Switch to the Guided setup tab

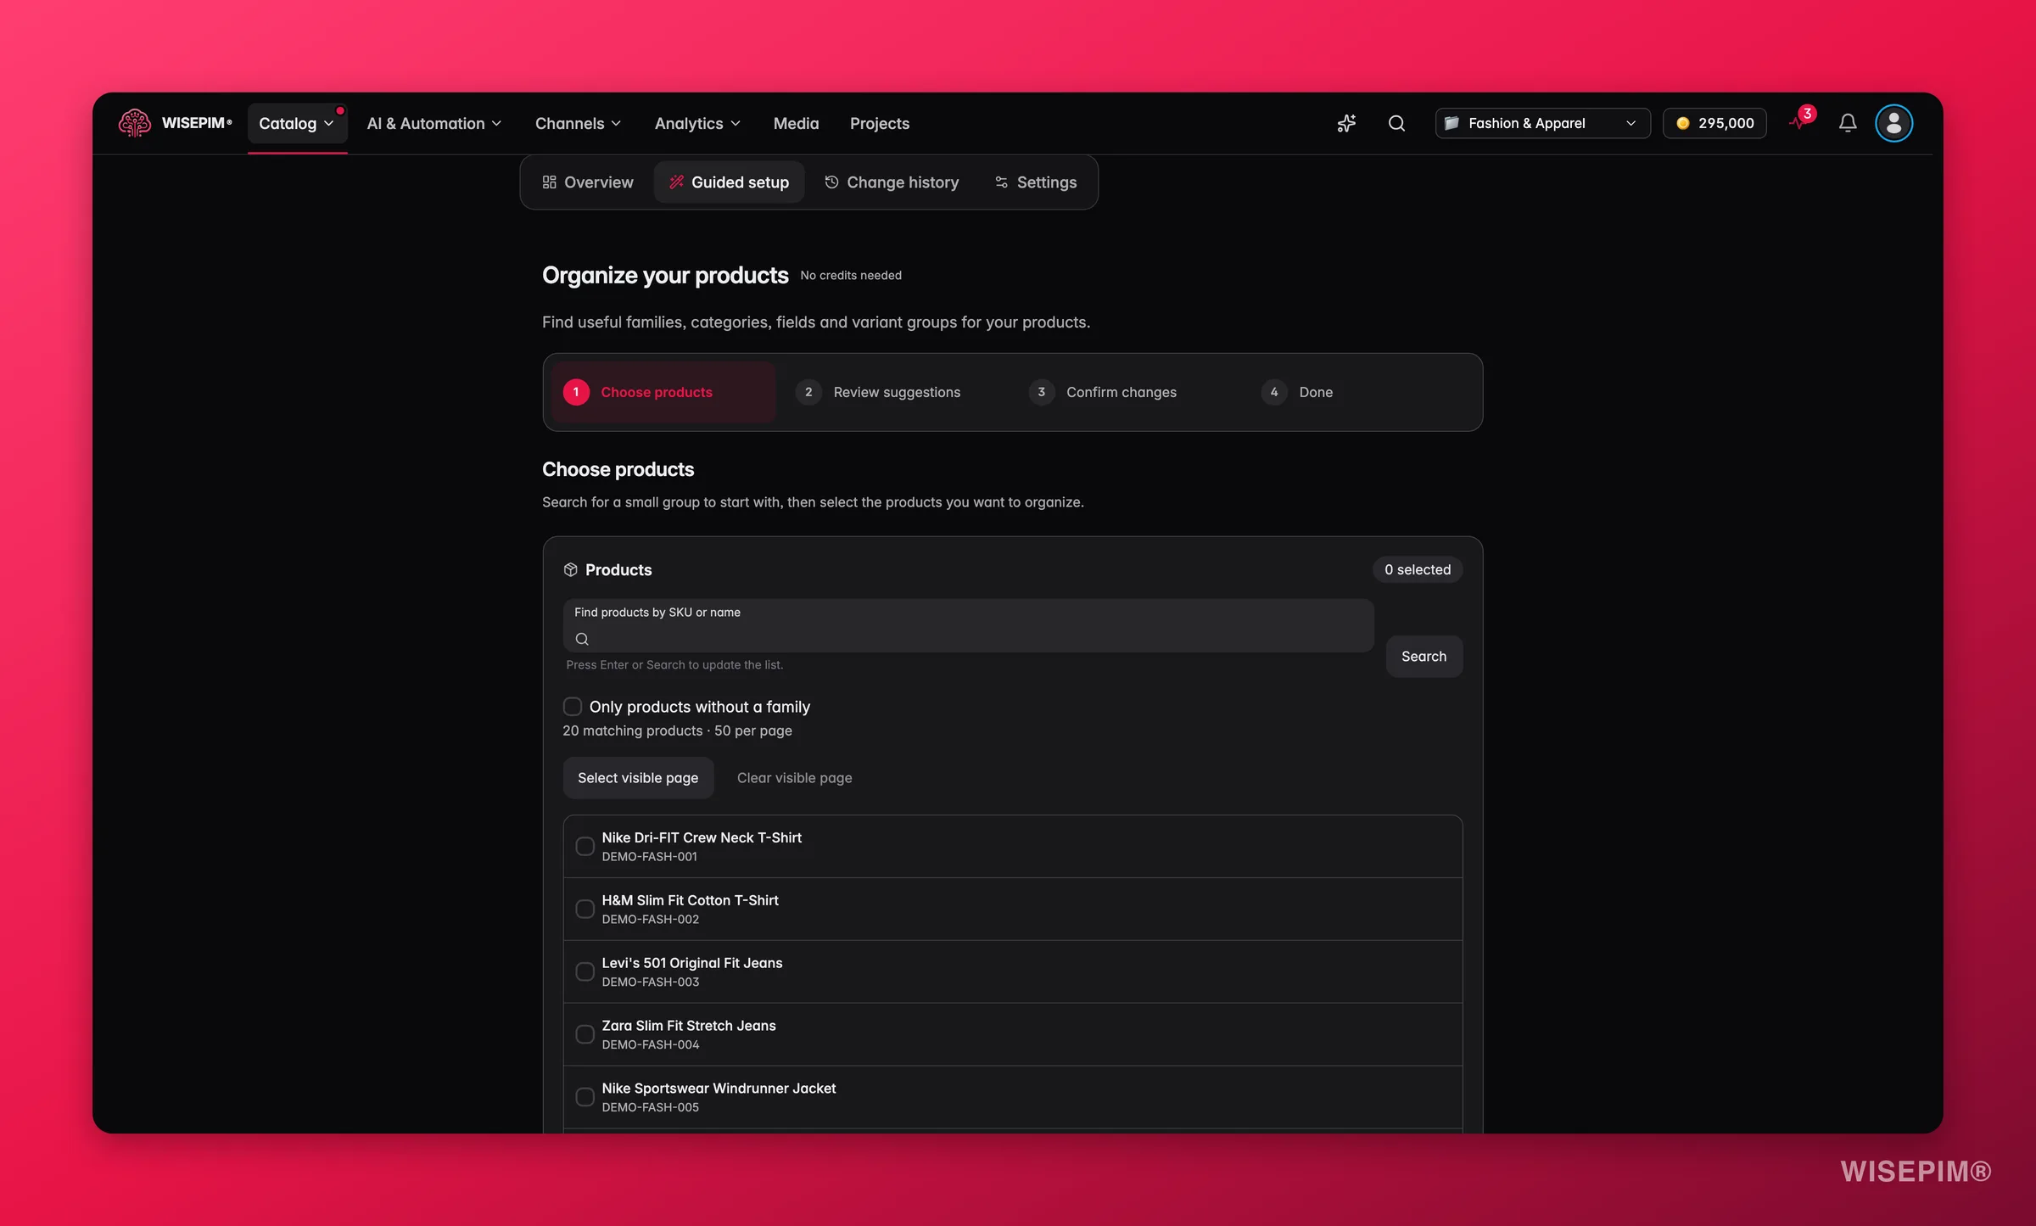(730, 182)
